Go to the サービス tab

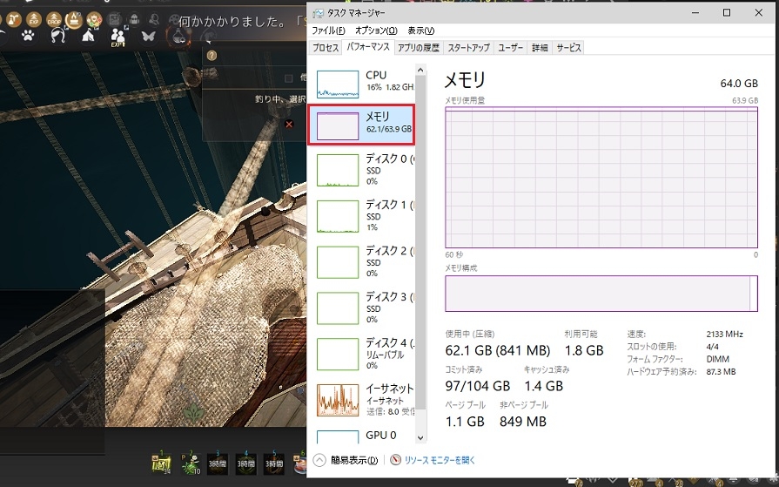pos(568,48)
